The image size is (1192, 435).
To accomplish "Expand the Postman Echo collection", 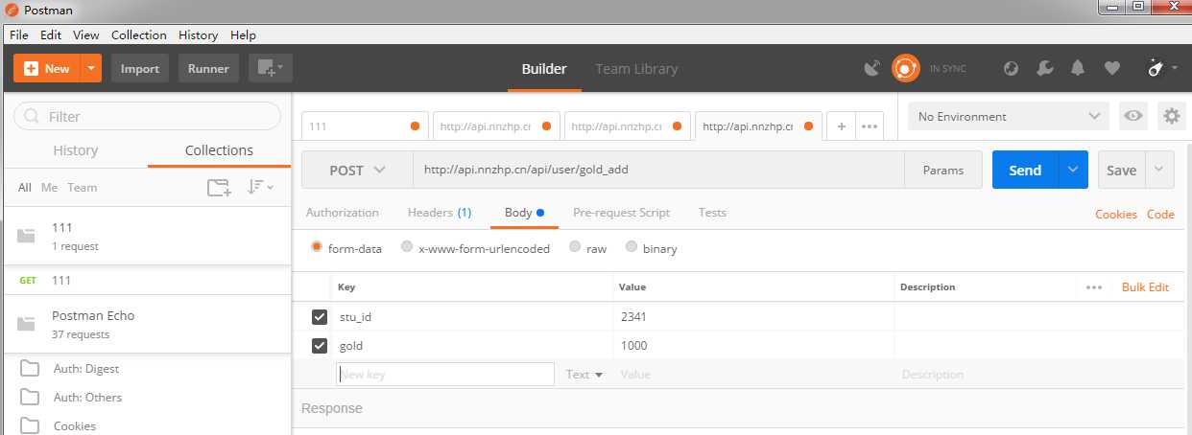I will [148, 324].
